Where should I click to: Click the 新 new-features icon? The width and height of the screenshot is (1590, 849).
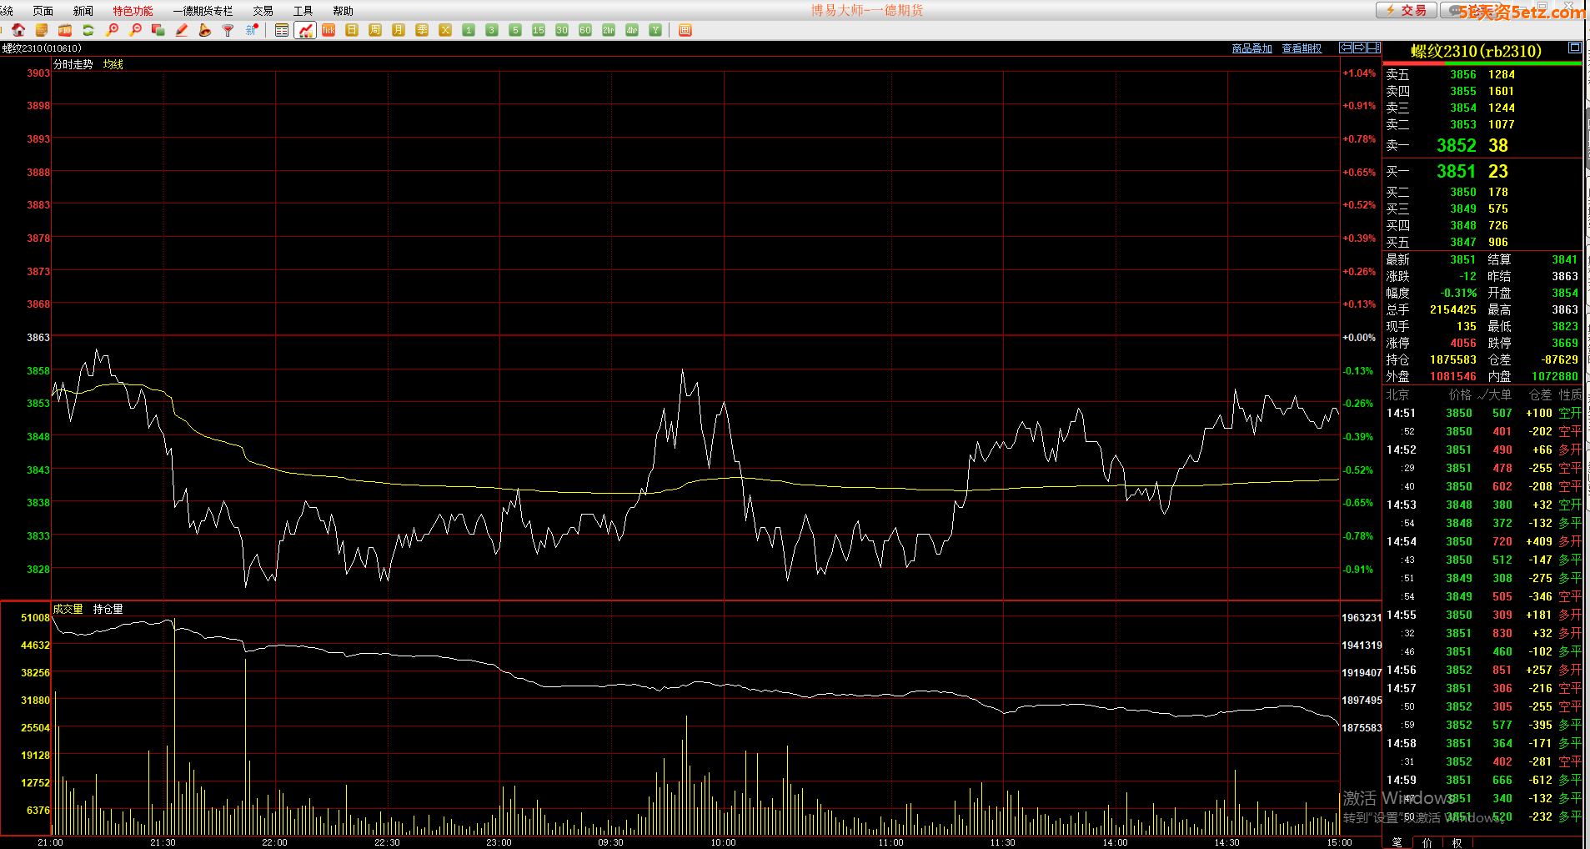pyautogui.click(x=252, y=30)
